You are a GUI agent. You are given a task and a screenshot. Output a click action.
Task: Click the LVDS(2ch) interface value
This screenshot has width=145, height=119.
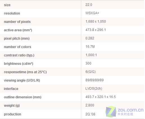94,89
